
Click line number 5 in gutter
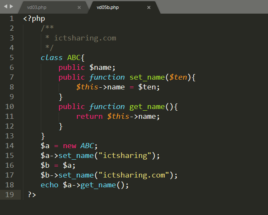(x=11, y=57)
